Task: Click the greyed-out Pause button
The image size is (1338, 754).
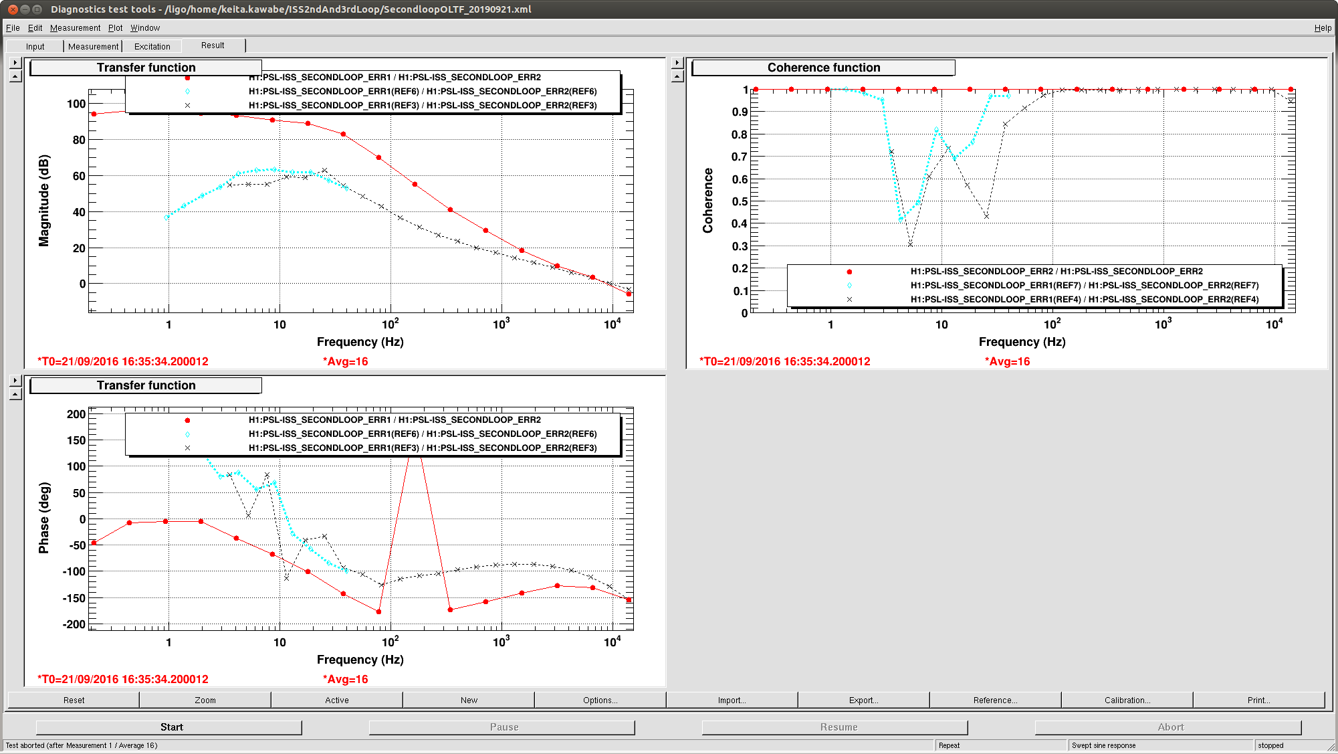Action: [x=502, y=727]
